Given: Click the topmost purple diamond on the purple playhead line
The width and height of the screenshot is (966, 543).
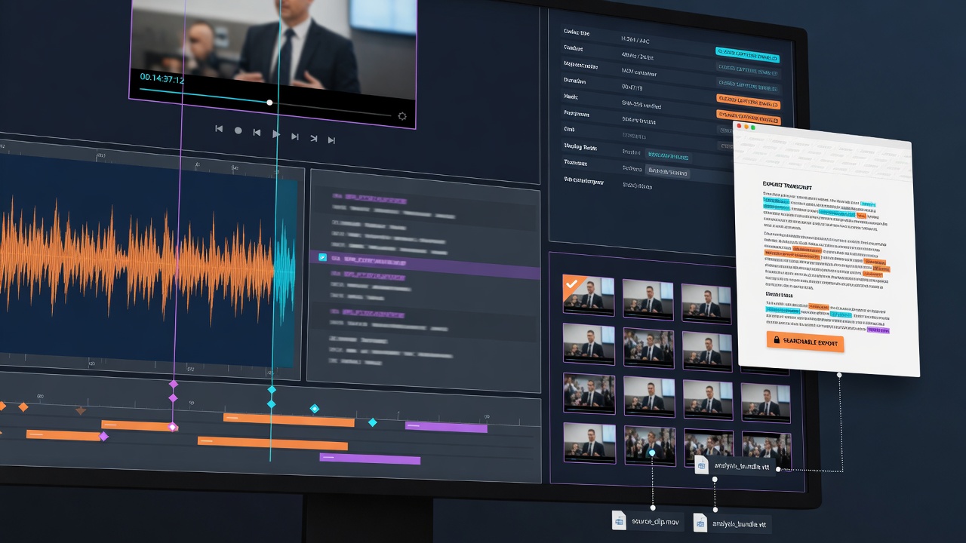Looking at the screenshot, I should (173, 385).
